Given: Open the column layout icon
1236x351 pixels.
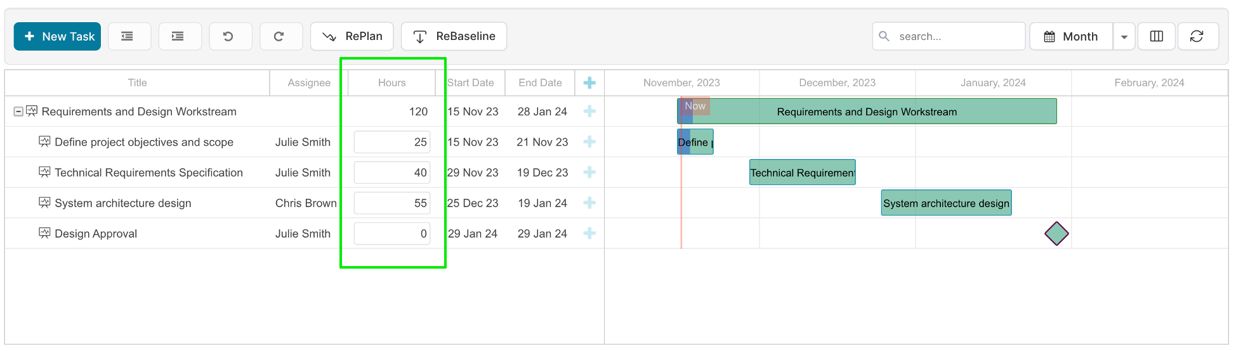Looking at the screenshot, I should (x=1157, y=36).
